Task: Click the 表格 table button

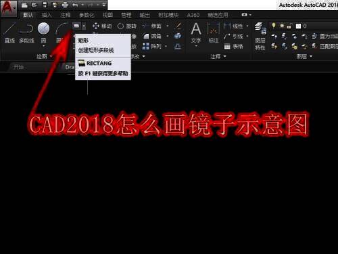Action: (x=233, y=47)
